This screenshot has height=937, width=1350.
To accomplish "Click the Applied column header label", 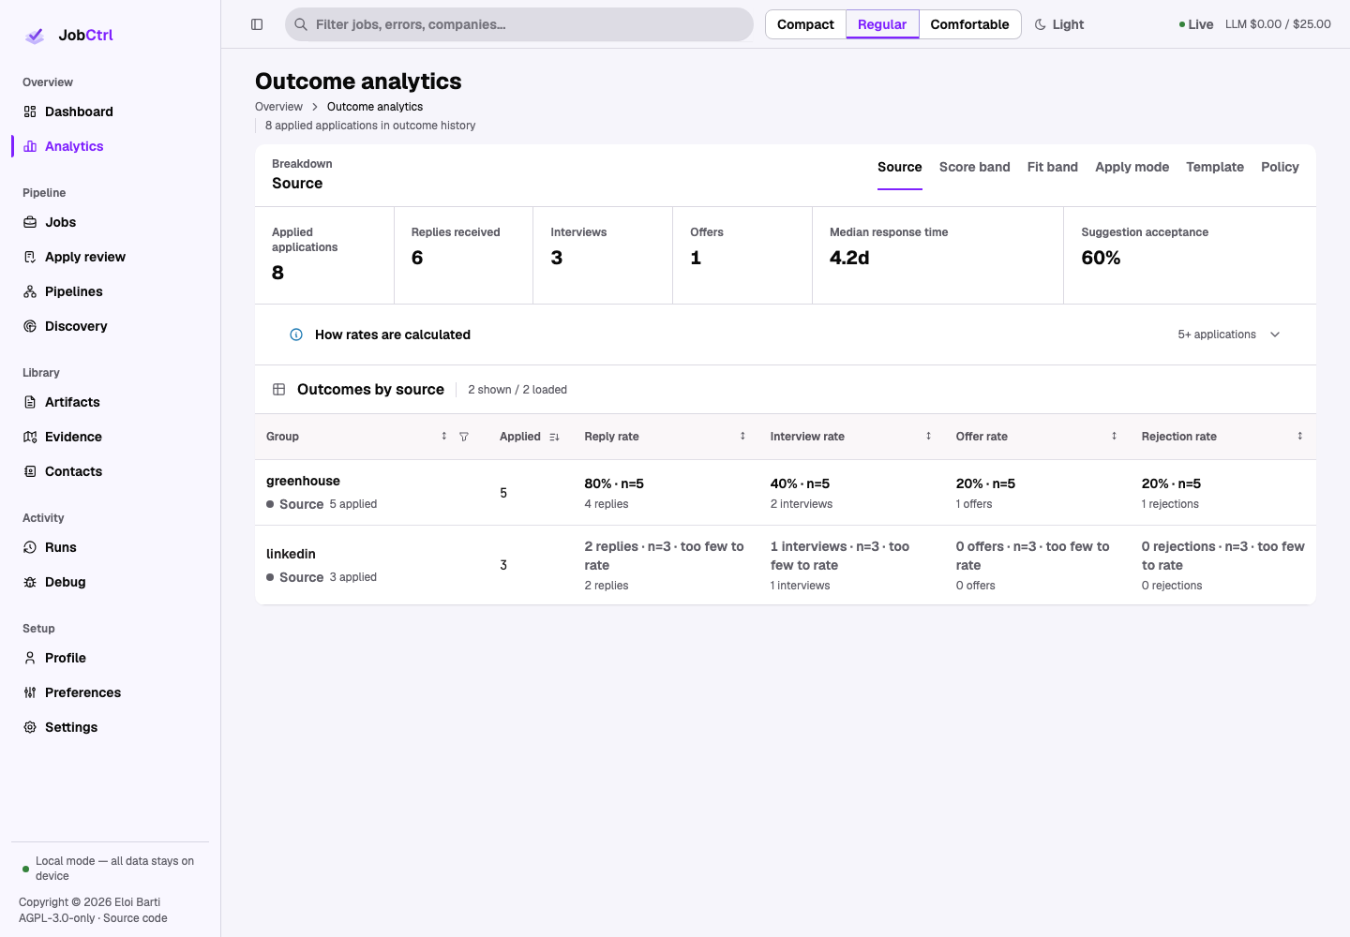I will pos(519,437).
